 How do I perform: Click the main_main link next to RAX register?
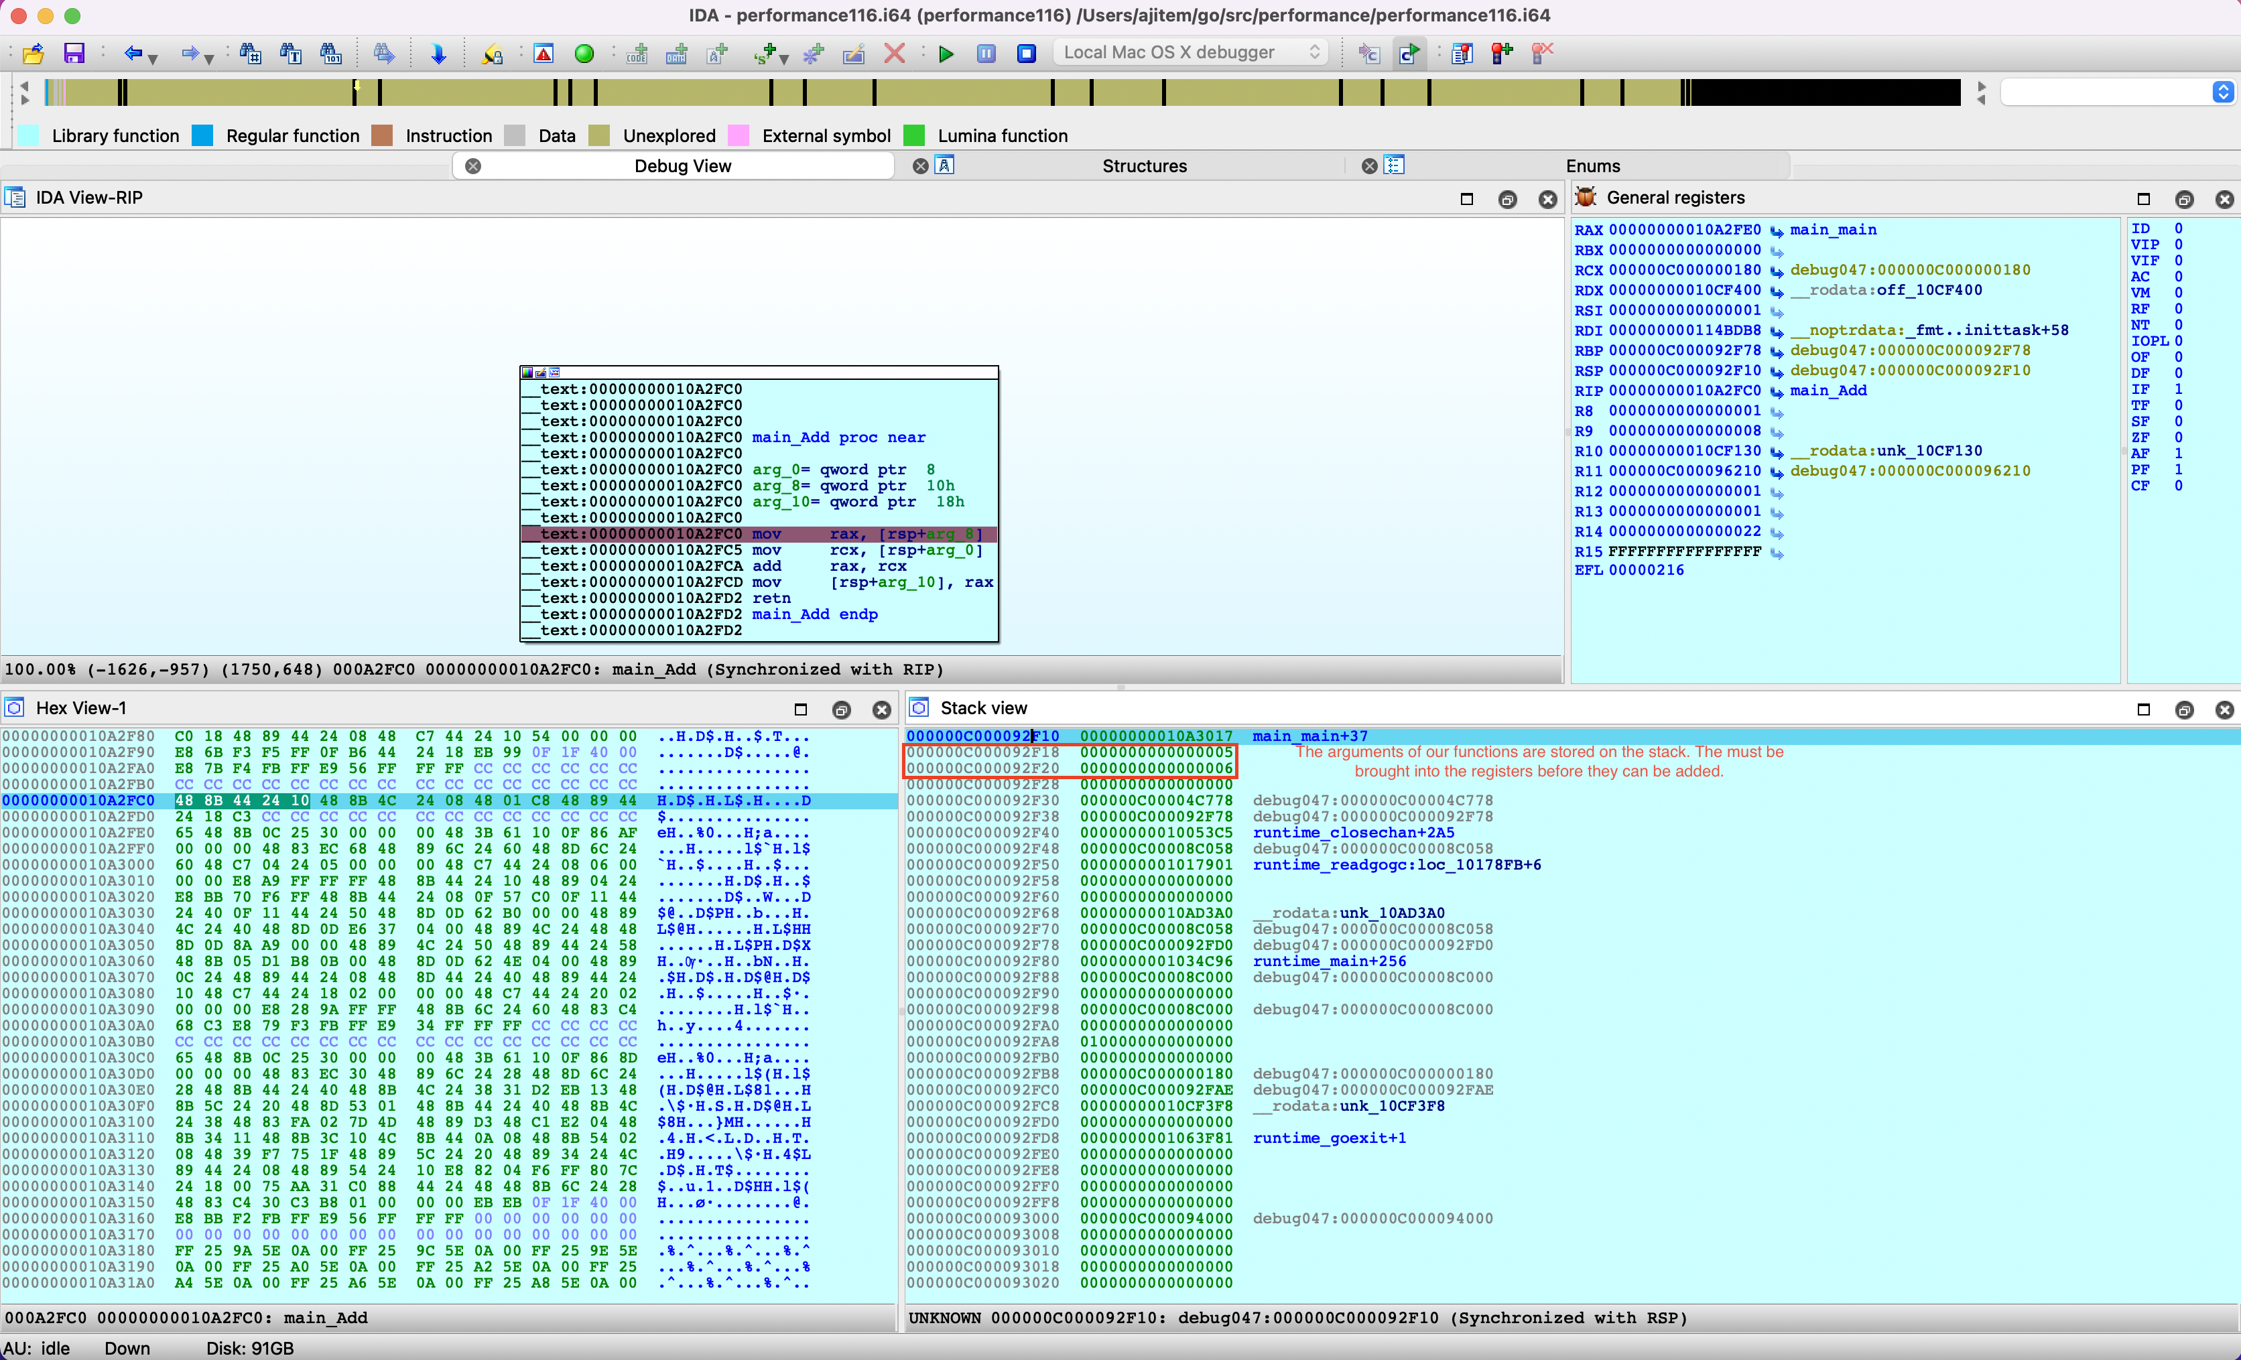1832,230
